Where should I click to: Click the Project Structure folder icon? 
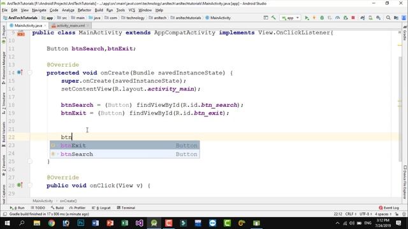(x=396, y=18)
